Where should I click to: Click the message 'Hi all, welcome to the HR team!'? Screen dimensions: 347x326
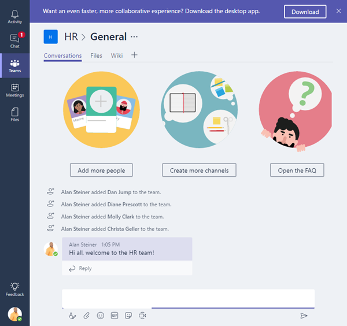point(112,253)
